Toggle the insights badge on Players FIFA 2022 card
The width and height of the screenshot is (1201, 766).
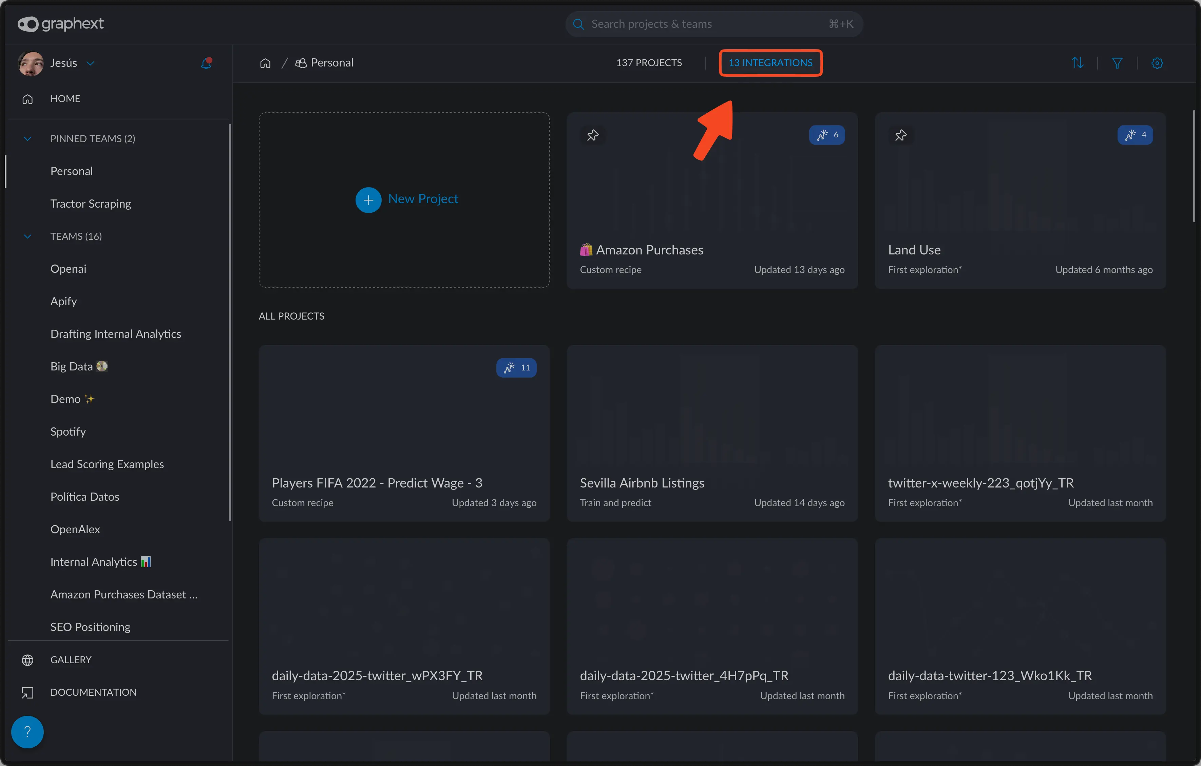pos(516,367)
